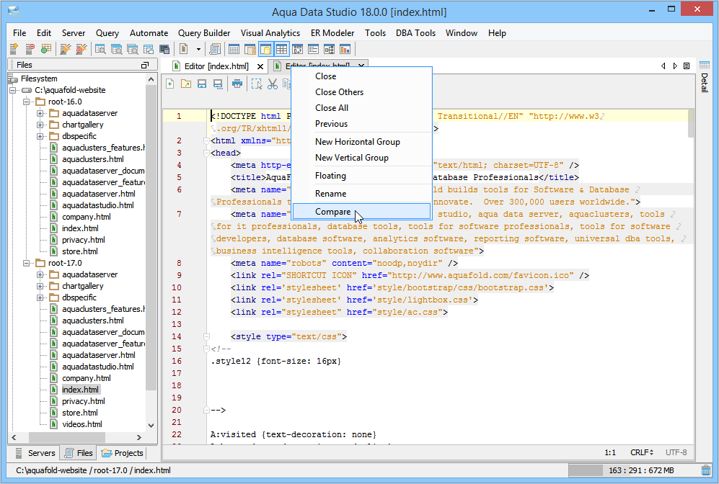Collapse the style fold on line 14
719x484 pixels.
[x=206, y=336]
